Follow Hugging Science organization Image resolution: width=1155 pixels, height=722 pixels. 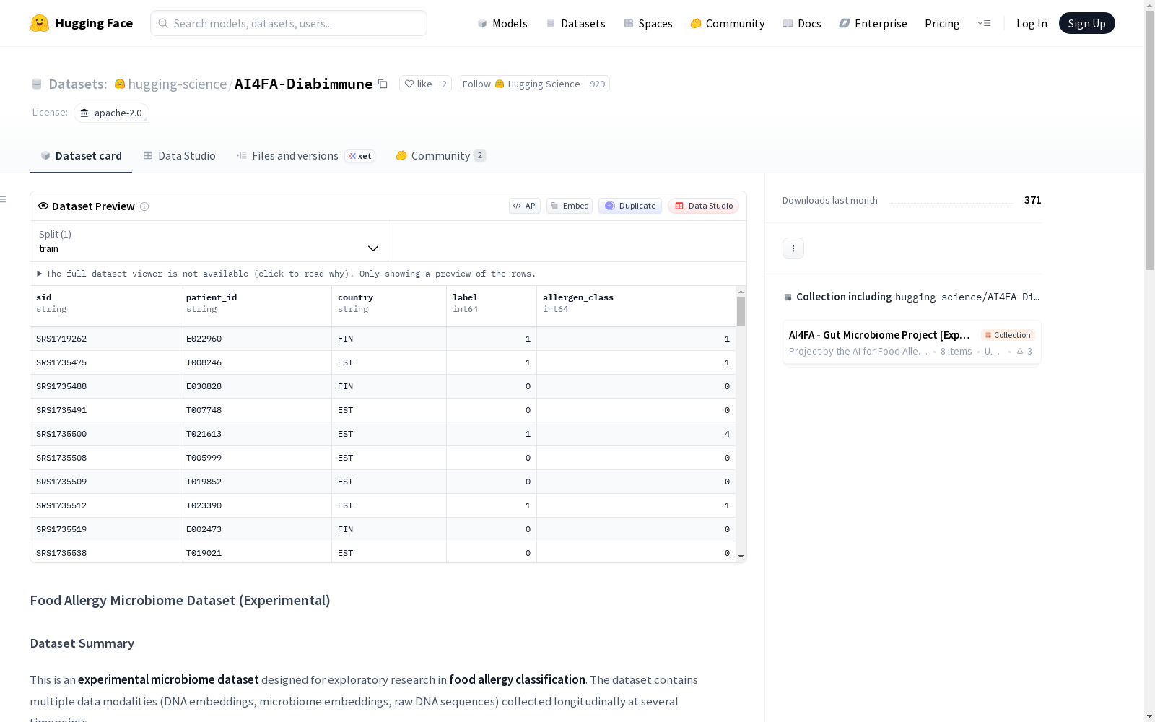521,84
